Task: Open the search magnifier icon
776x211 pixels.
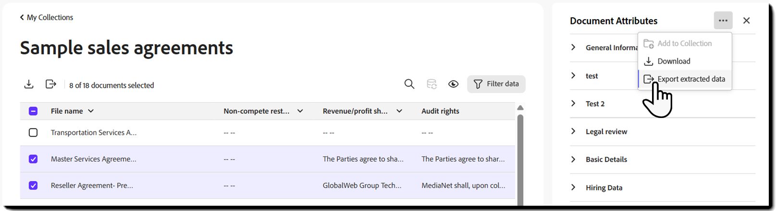Action: [409, 84]
